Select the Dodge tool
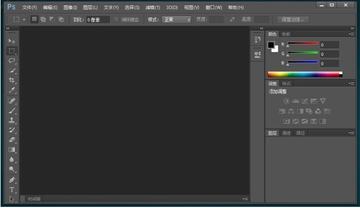The width and height of the screenshot is (360, 208). tap(12, 169)
